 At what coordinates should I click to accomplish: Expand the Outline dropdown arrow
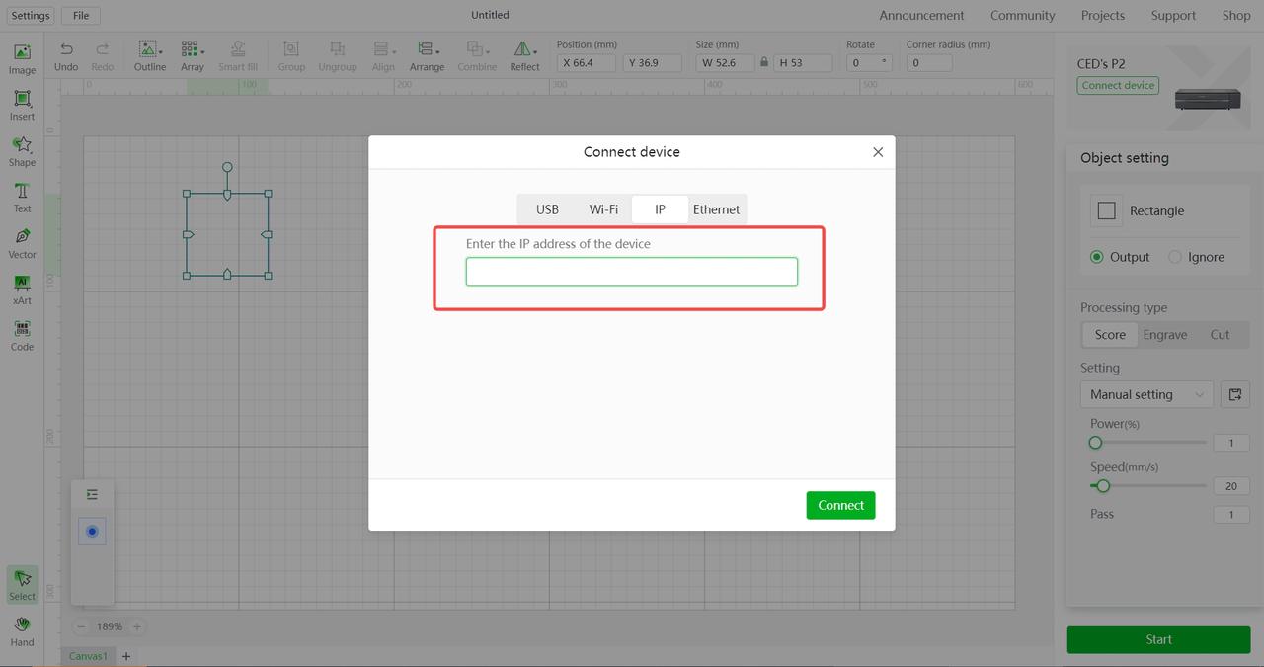pos(161,51)
